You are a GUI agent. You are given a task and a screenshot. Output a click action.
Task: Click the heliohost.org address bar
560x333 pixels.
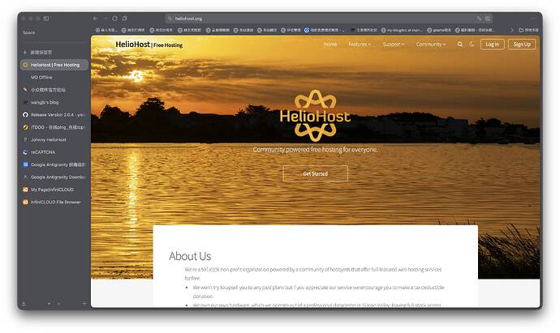[329, 18]
